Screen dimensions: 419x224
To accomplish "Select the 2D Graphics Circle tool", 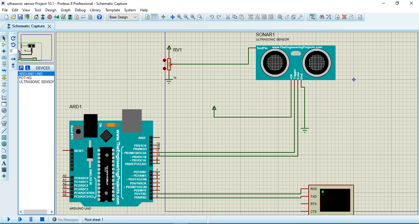I will point(4,144).
